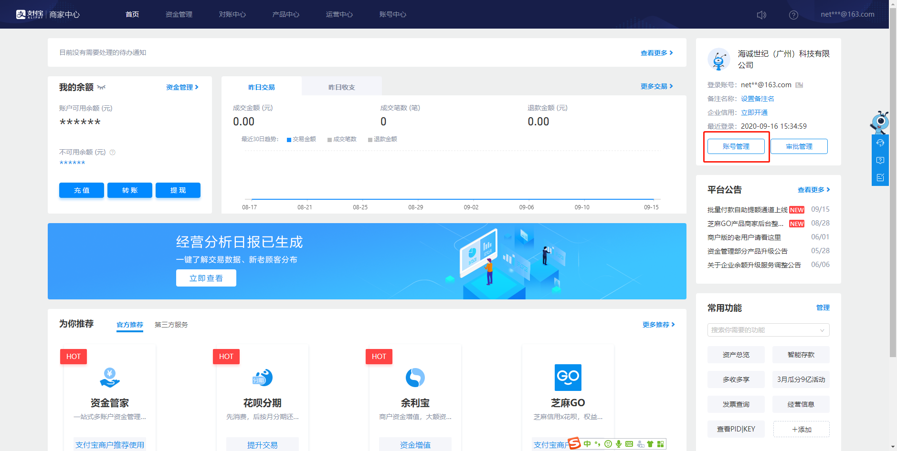Screen dimensions: 897x451
Task: Switch Sogou input Chinese/English mode 中
Action: 587,444
